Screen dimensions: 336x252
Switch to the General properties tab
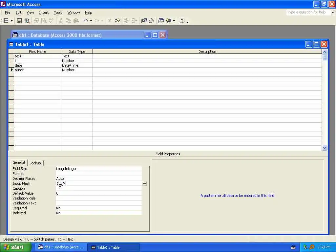[x=19, y=162]
